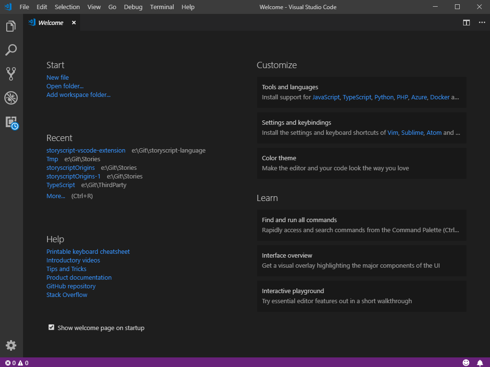Screen dimensions: 490x367
Task: Select the Welcome tab
Action: click(x=50, y=23)
